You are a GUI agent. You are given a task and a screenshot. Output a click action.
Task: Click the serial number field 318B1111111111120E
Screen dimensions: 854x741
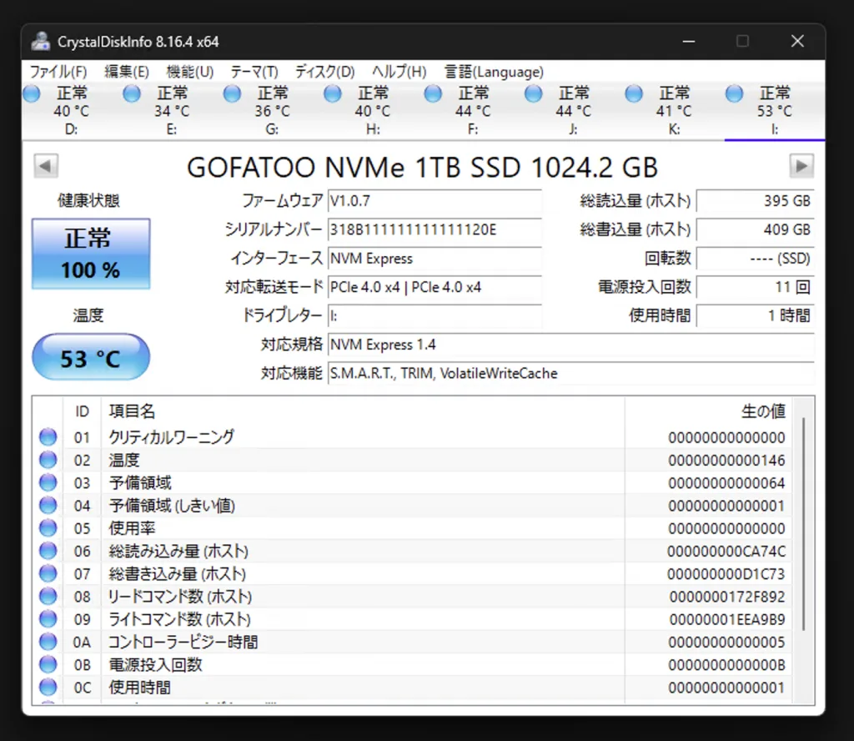coord(435,229)
